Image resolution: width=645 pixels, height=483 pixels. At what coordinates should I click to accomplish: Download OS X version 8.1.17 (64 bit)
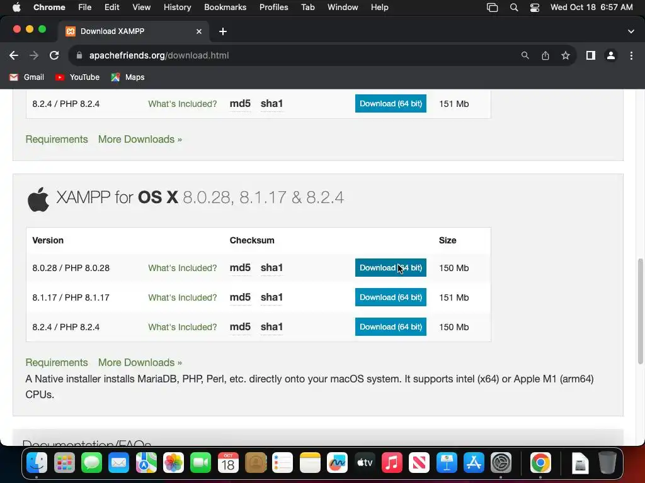click(391, 297)
